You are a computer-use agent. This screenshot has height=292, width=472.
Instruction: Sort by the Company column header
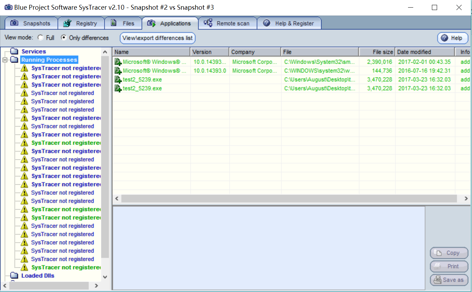255,52
